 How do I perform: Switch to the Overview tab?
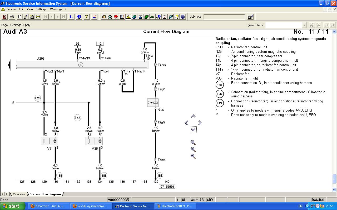pos(19,194)
